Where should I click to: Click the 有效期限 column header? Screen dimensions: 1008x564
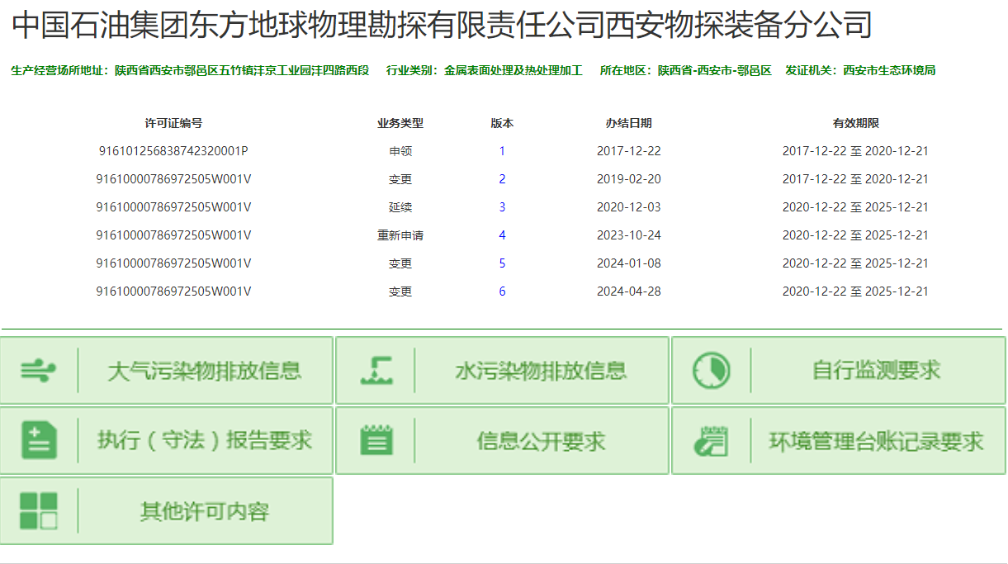856,123
